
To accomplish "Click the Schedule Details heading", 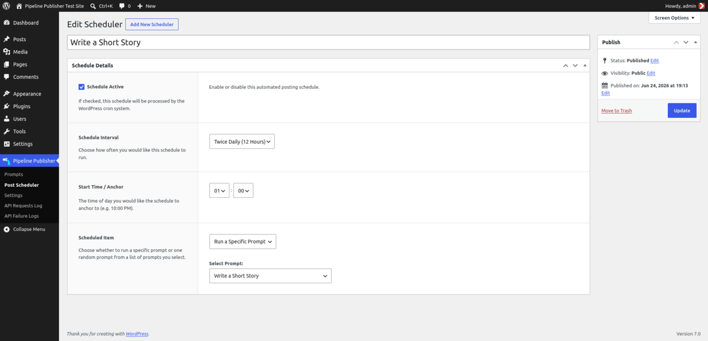I will 93,65.
